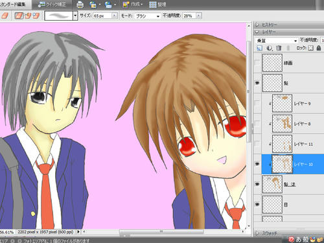
Task: Lock transparent pixels checkerboard icon
Action: pyautogui.click(x=310, y=48)
